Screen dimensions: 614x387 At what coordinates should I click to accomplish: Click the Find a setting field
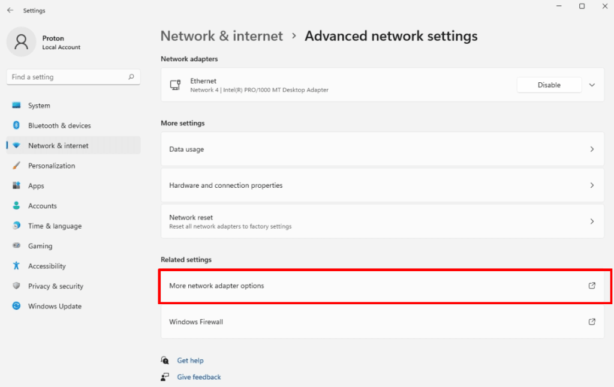pos(66,77)
